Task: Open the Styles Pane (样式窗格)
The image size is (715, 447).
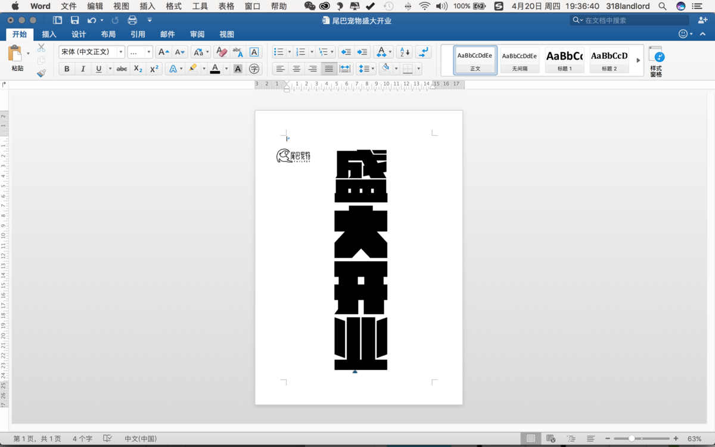Action: pyautogui.click(x=656, y=62)
